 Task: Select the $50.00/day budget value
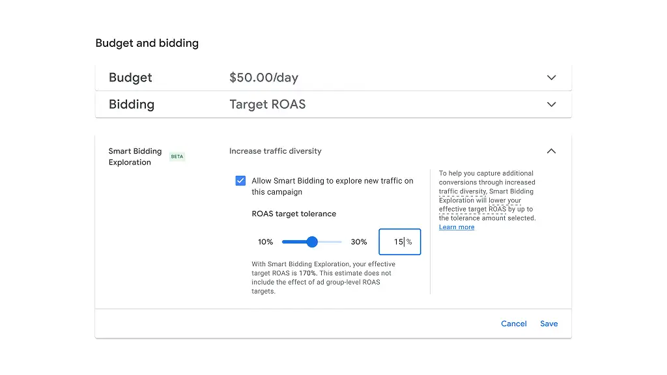coord(264,77)
